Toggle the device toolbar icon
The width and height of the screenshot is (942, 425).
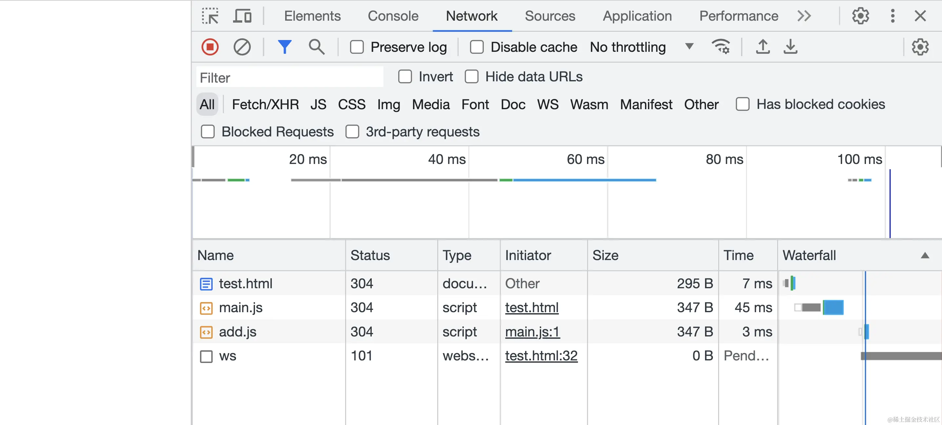242,16
